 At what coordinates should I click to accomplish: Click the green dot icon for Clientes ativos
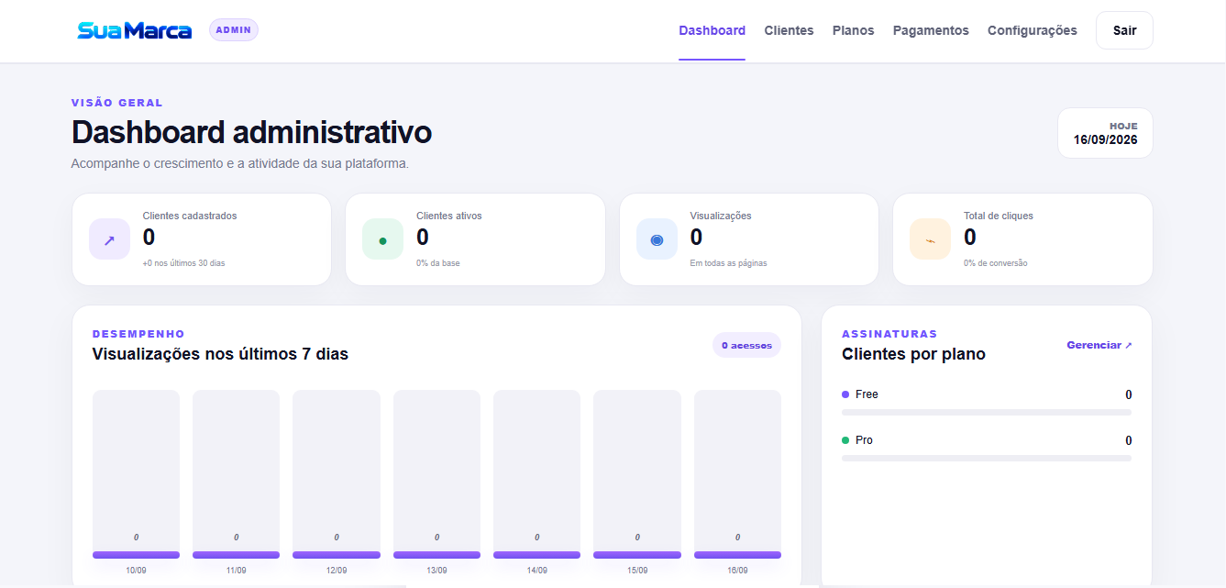click(x=382, y=239)
